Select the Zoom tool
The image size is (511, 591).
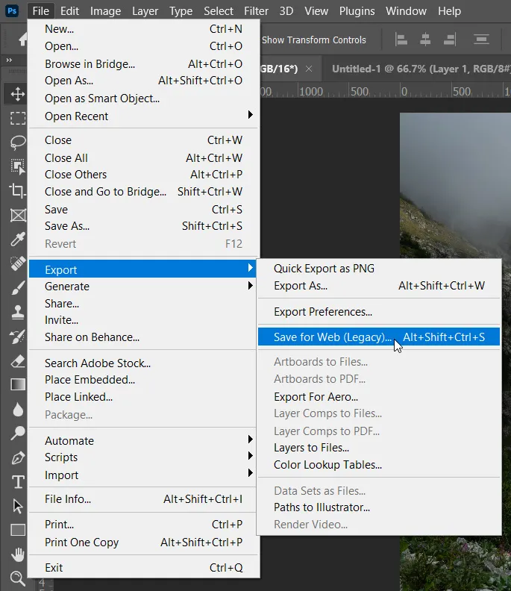(x=18, y=578)
